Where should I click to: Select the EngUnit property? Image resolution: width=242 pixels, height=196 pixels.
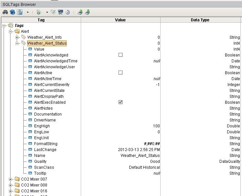(x=41, y=138)
